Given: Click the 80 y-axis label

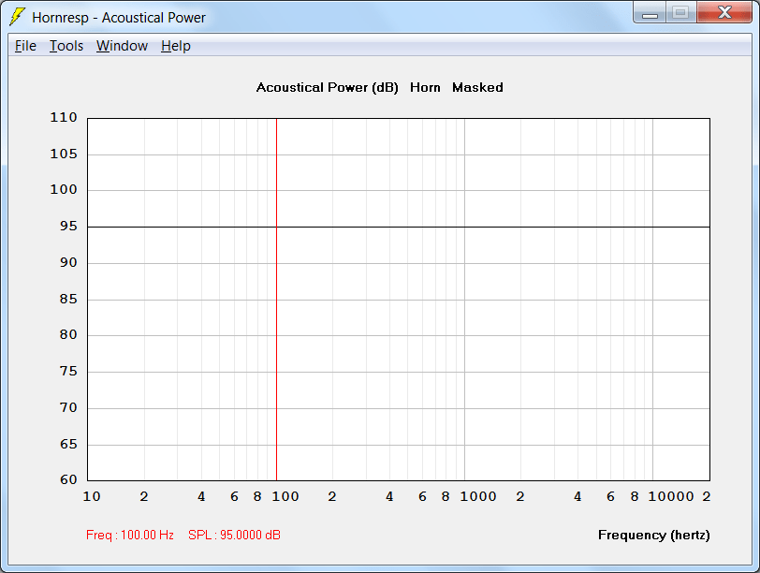Looking at the screenshot, I should [68, 334].
